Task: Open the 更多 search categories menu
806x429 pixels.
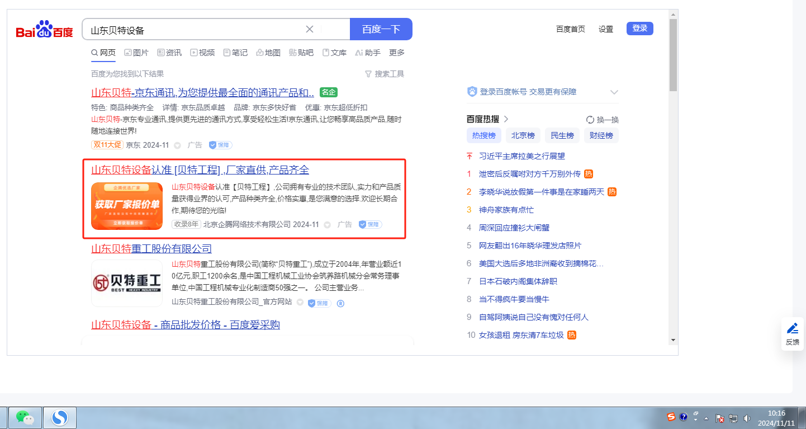Action: pyautogui.click(x=397, y=53)
